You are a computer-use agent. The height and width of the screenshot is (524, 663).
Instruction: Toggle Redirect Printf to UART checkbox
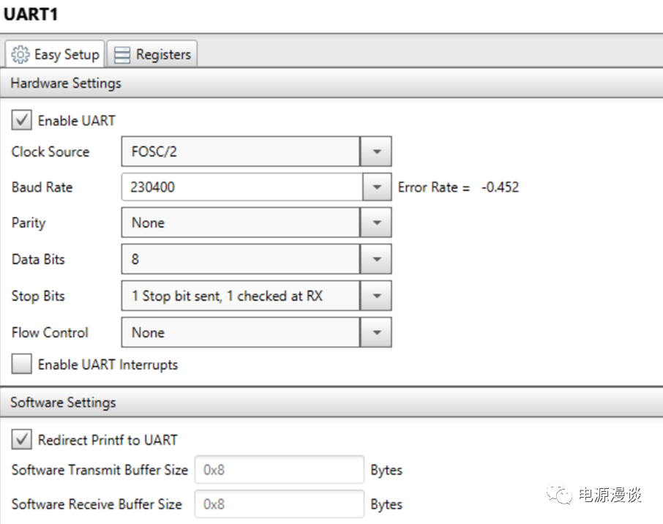(22, 440)
